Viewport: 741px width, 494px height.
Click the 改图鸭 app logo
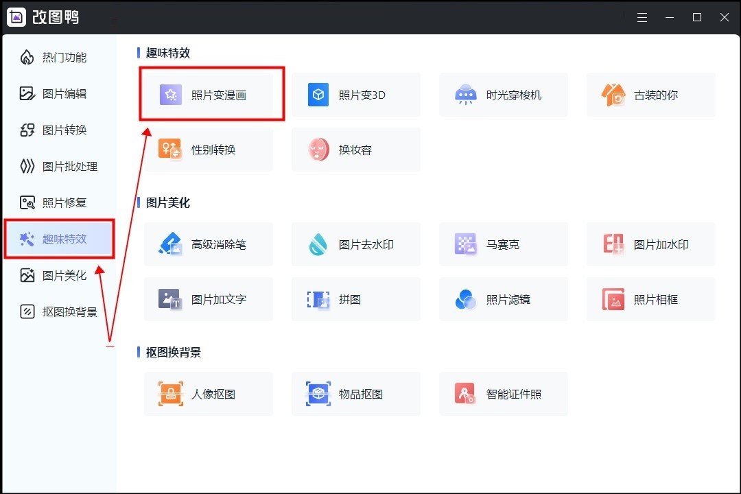tap(16, 17)
